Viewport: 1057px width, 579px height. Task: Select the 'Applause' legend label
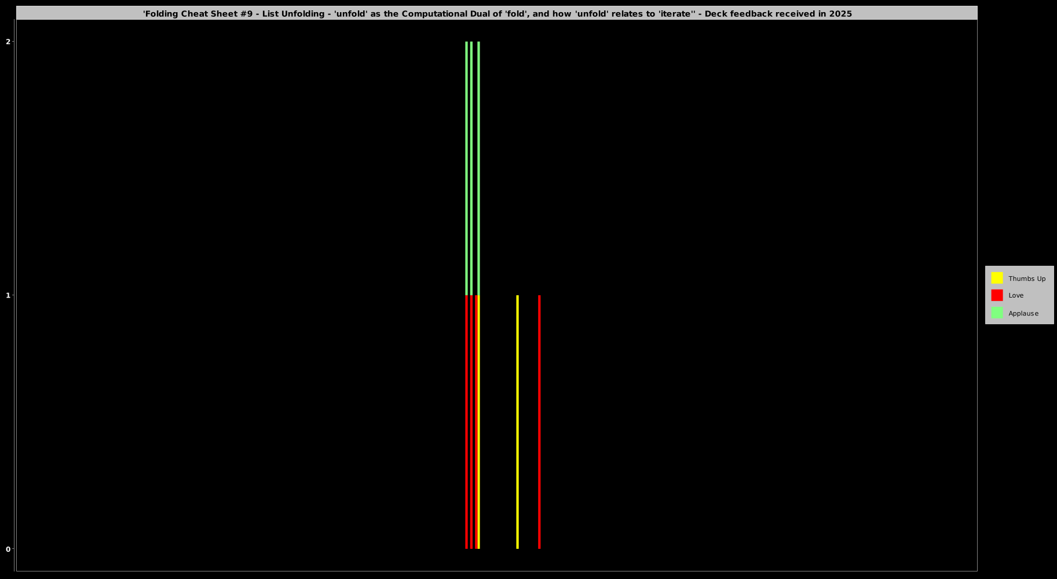point(1023,313)
